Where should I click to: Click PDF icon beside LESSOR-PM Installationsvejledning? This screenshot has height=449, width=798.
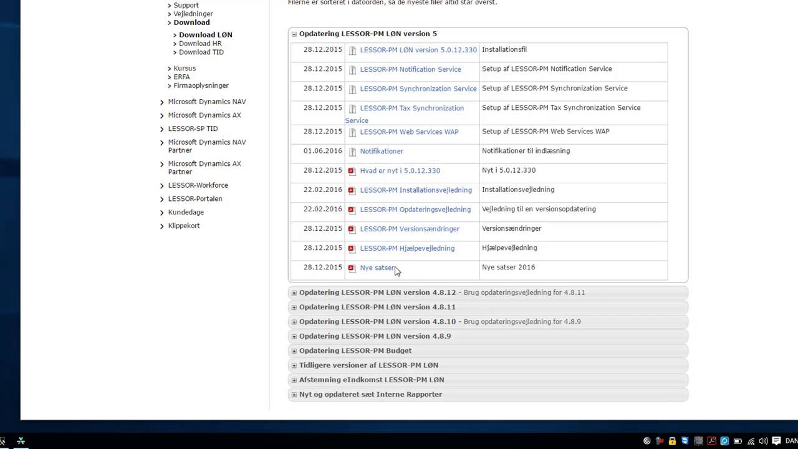352,190
